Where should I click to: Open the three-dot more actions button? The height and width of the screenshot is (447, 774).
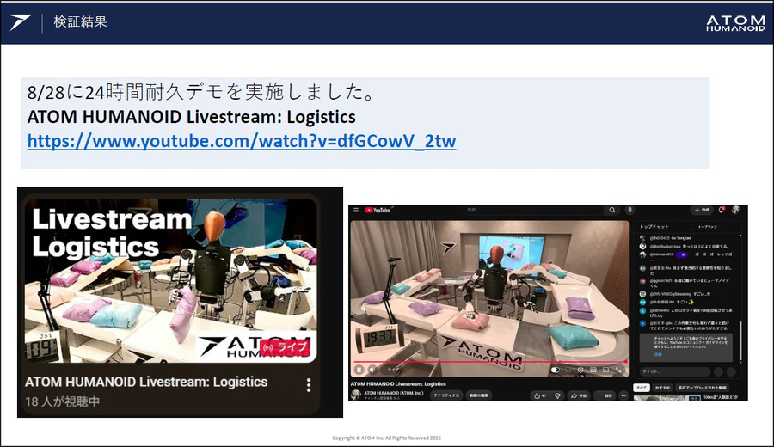point(624,395)
